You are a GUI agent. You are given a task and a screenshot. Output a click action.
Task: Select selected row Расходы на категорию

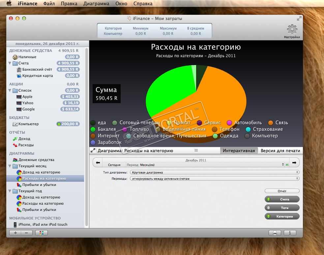pos(45,178)
